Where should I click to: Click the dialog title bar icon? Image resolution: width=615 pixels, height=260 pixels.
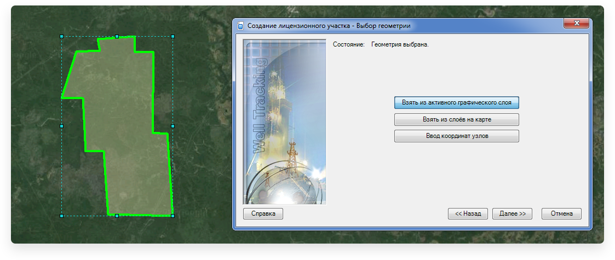coord(240,26)
